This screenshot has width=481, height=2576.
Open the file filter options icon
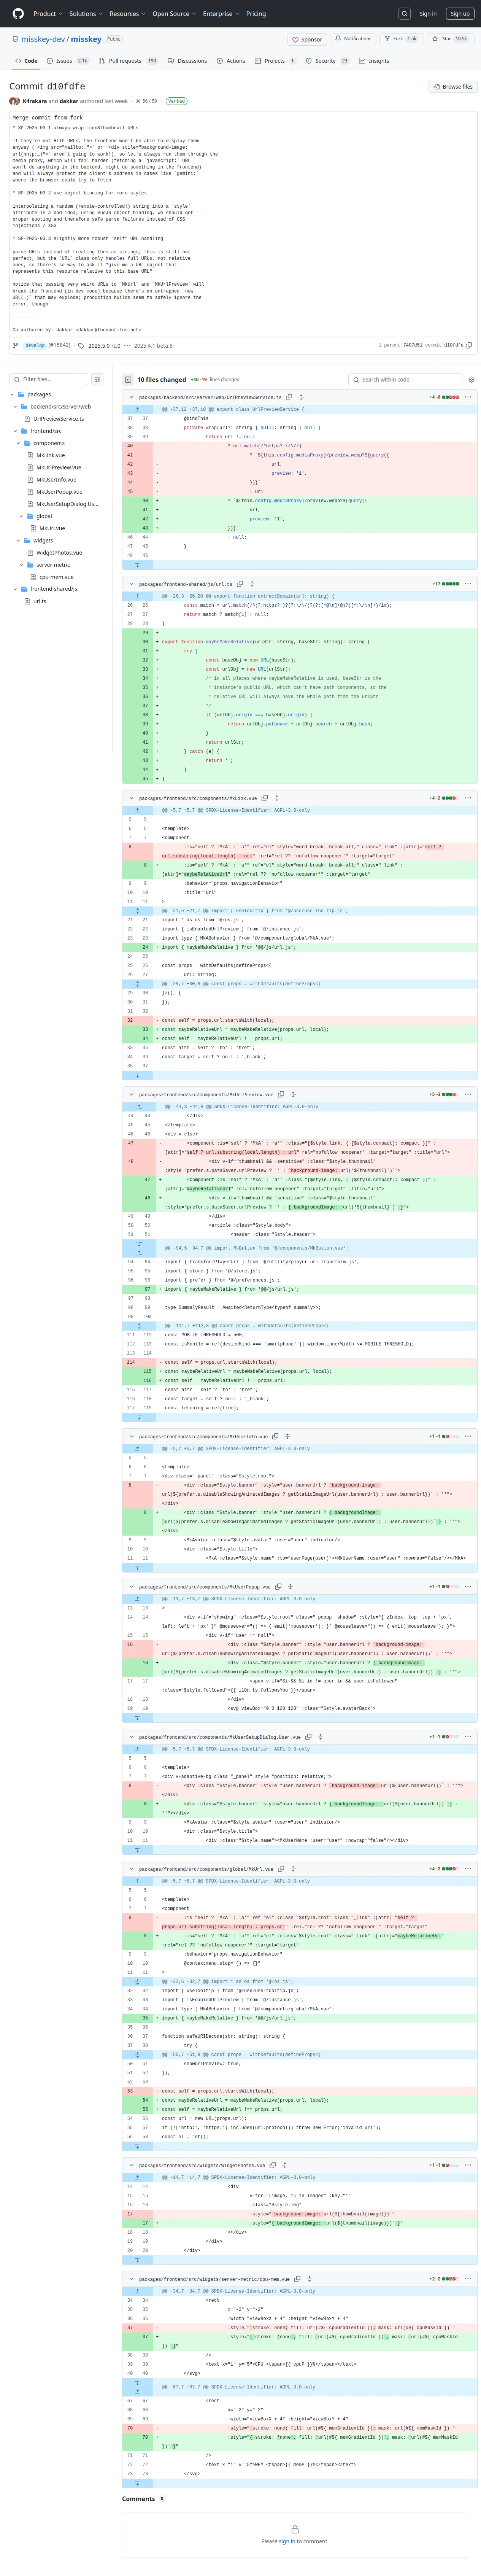click(97, 380)
